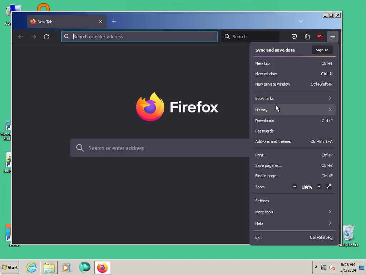Click the action center tray icon
This screenshot has width=366, height=275.
tap(362, 267)
